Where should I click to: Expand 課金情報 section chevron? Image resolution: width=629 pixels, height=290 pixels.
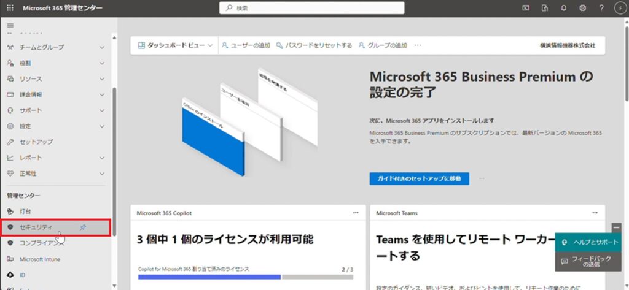click(102, 94)
